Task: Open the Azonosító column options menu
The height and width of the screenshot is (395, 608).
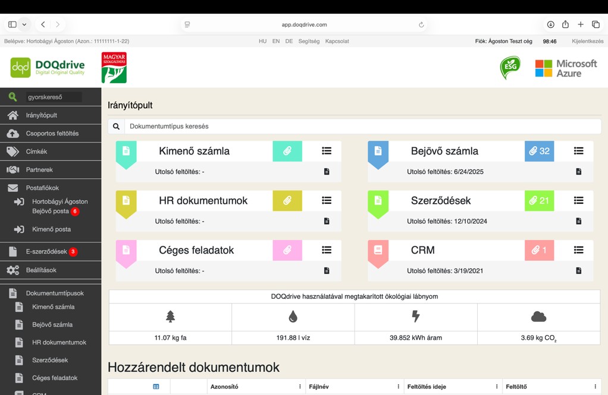Action: [x=300, y=387]
